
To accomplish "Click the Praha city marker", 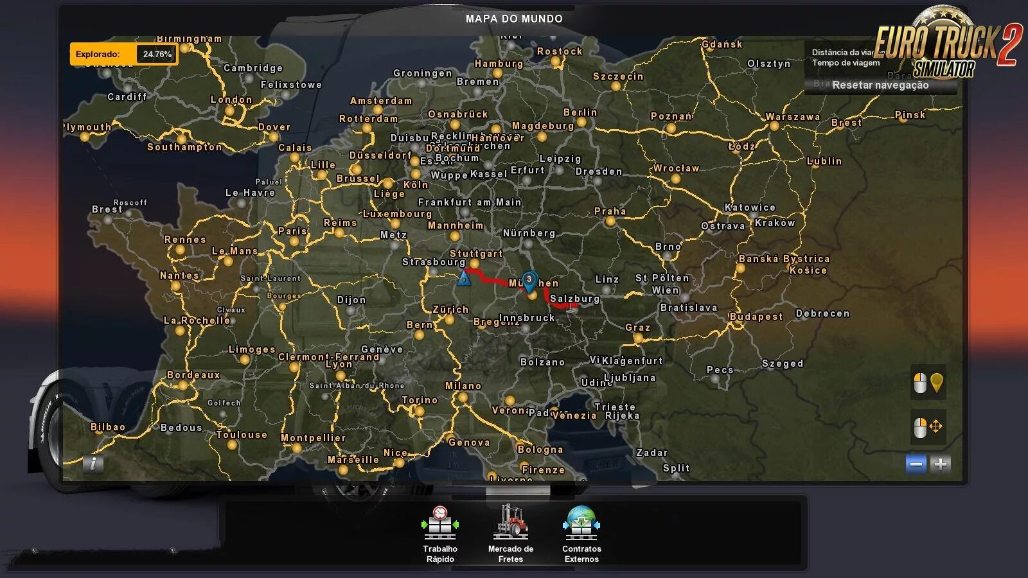I will [x=610, y=222].
